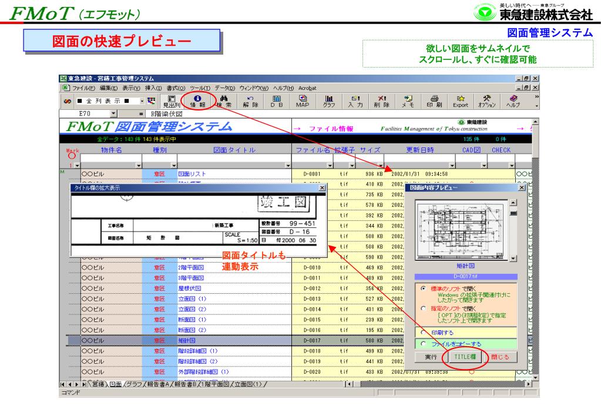The image size is (601, 416).
Task: Click the preview thumbnail scroll-down arrow
Action: point(513,259)
